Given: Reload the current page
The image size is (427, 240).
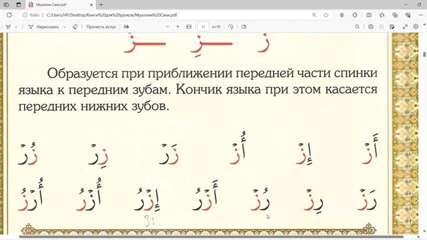Looking at the screenshot, I should click(9, 15).
